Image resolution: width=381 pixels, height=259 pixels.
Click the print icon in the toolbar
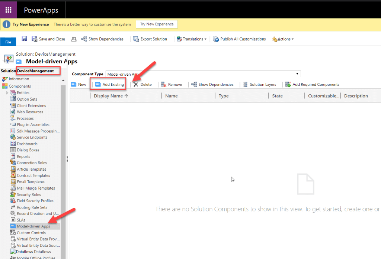click(x=74, y=39)
